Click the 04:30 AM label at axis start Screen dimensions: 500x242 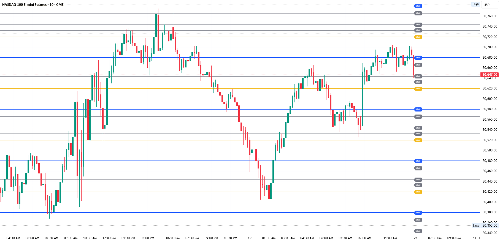coord(13,238)
